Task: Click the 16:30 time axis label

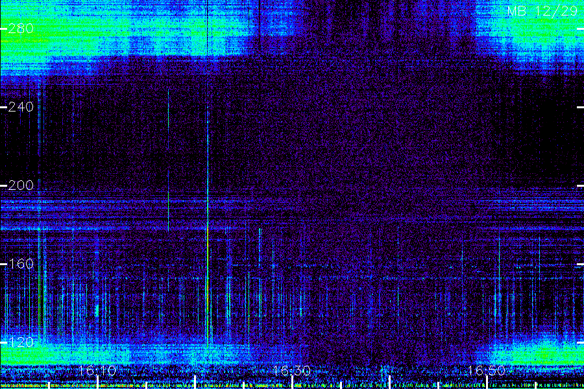Action: pos(291,370)
